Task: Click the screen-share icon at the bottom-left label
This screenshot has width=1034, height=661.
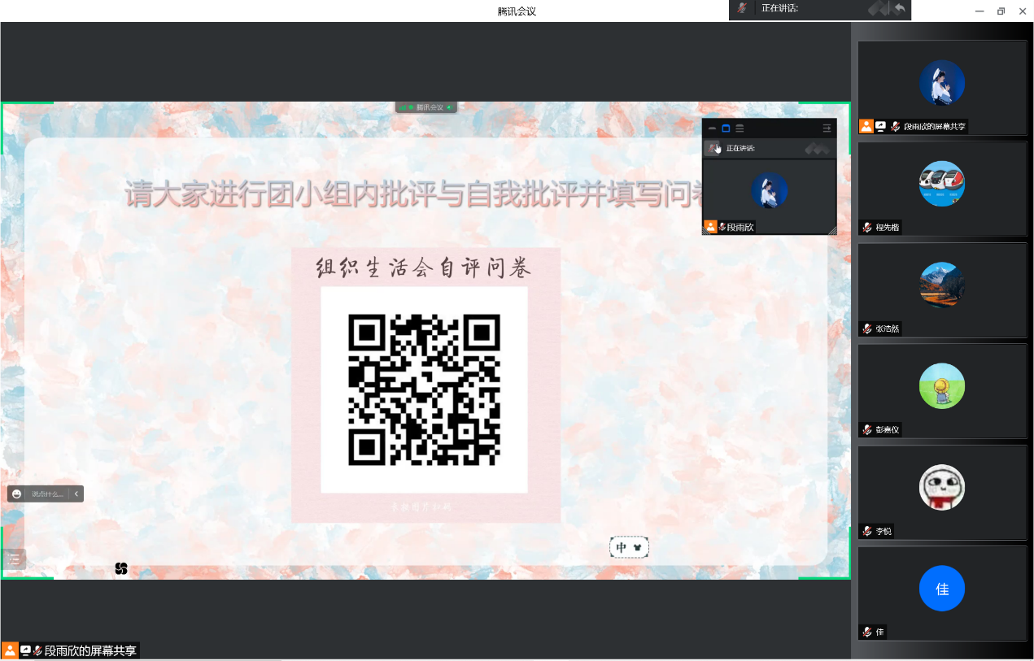Action: click(x=25, y=650)
